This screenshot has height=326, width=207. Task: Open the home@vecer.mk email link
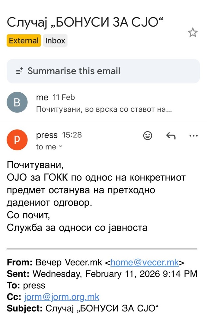pyautogui.click(x=145, y=262)
